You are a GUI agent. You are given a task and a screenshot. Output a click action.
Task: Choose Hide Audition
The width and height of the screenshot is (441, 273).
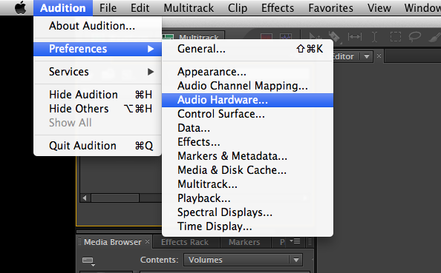97,95
